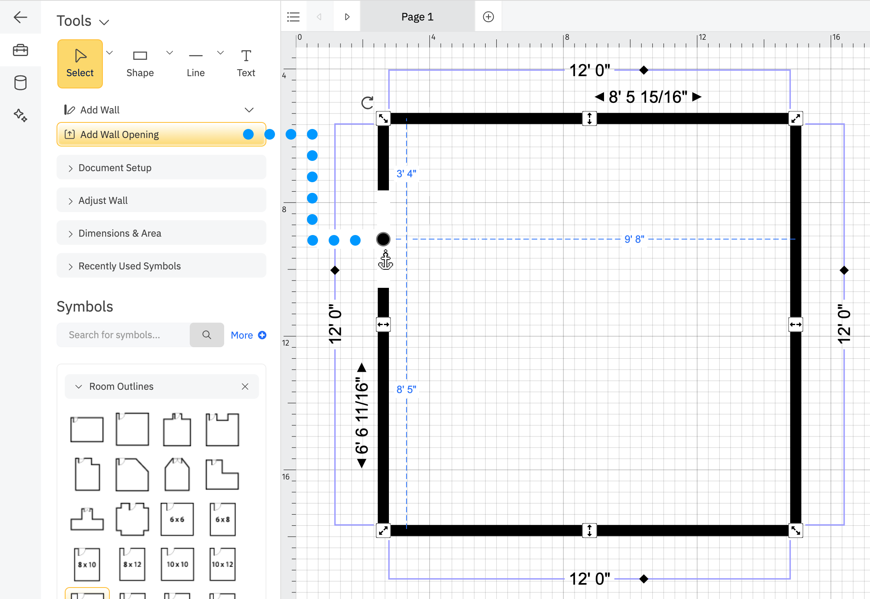
Task: Open the data cylinder sidebar icon
Action: tap(20, 83)
